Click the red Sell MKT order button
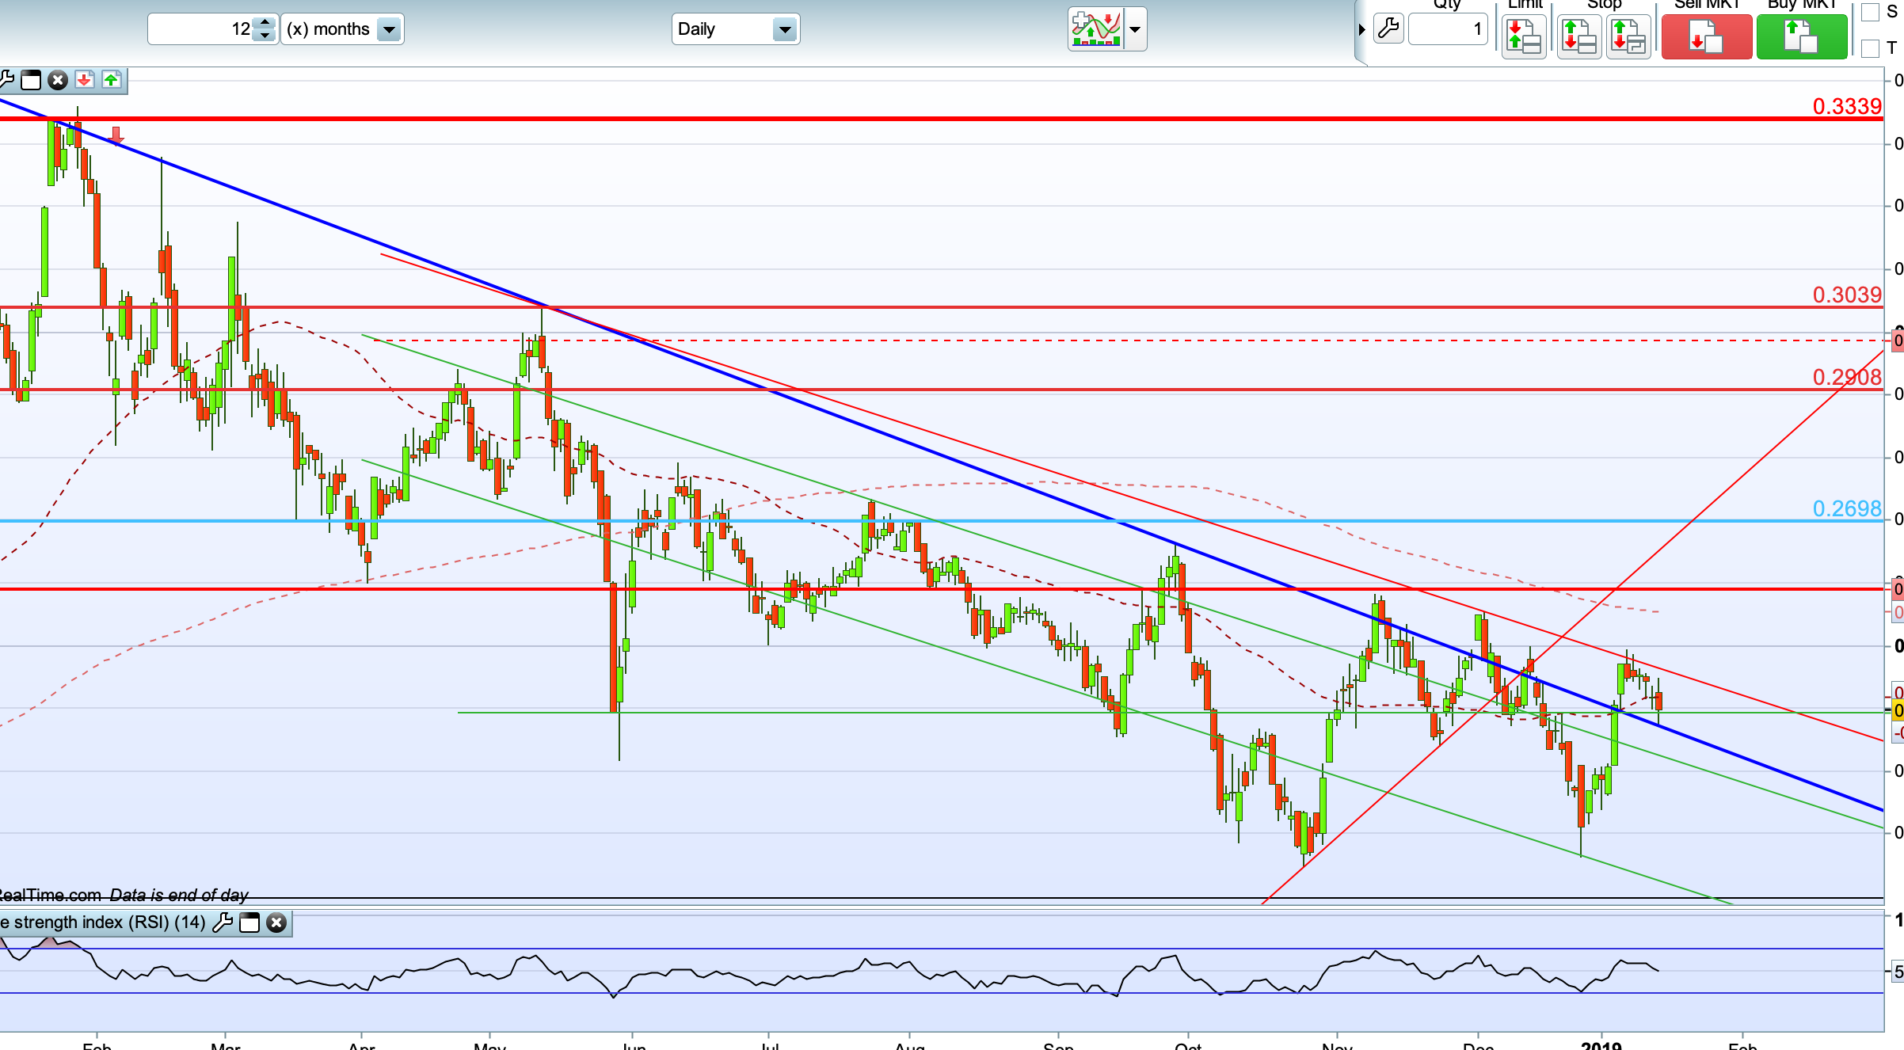 point(1706,36)
